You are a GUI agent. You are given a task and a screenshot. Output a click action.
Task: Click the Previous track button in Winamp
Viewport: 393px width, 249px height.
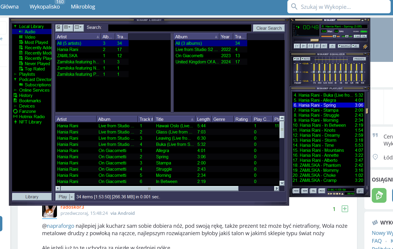point(297,46)
